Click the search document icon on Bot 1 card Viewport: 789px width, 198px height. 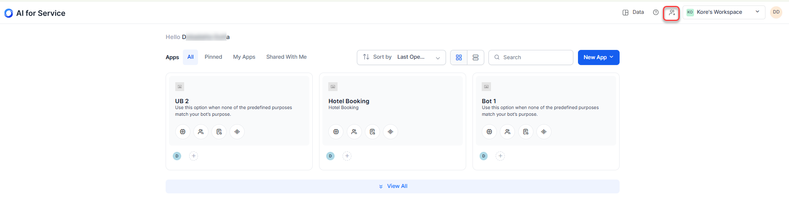click(x=525, y=132)
